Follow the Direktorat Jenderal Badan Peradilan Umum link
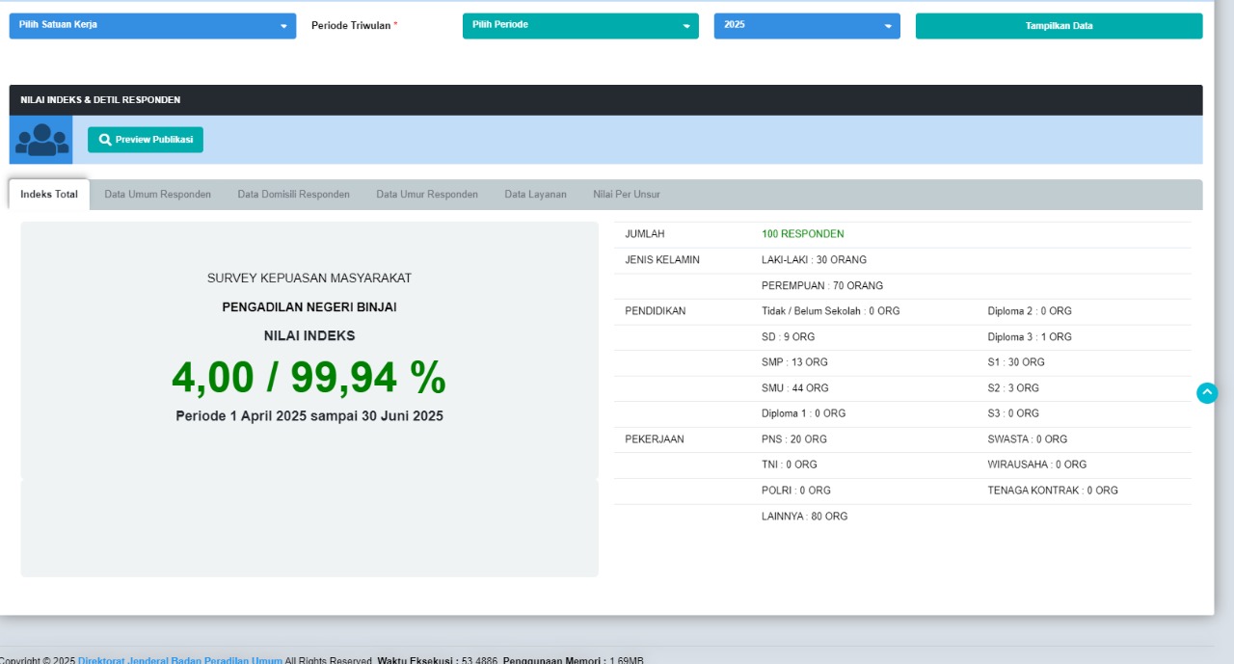1234x664 pixels. pyautogui.click(x=180, y=660)
